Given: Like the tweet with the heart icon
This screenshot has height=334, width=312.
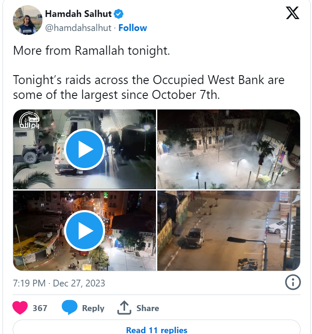Looking at the screenshot, I should 20,308.
